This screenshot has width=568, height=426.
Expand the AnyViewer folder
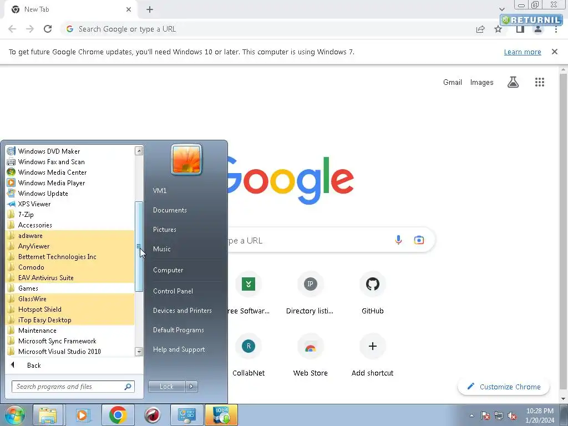(70, 246)
